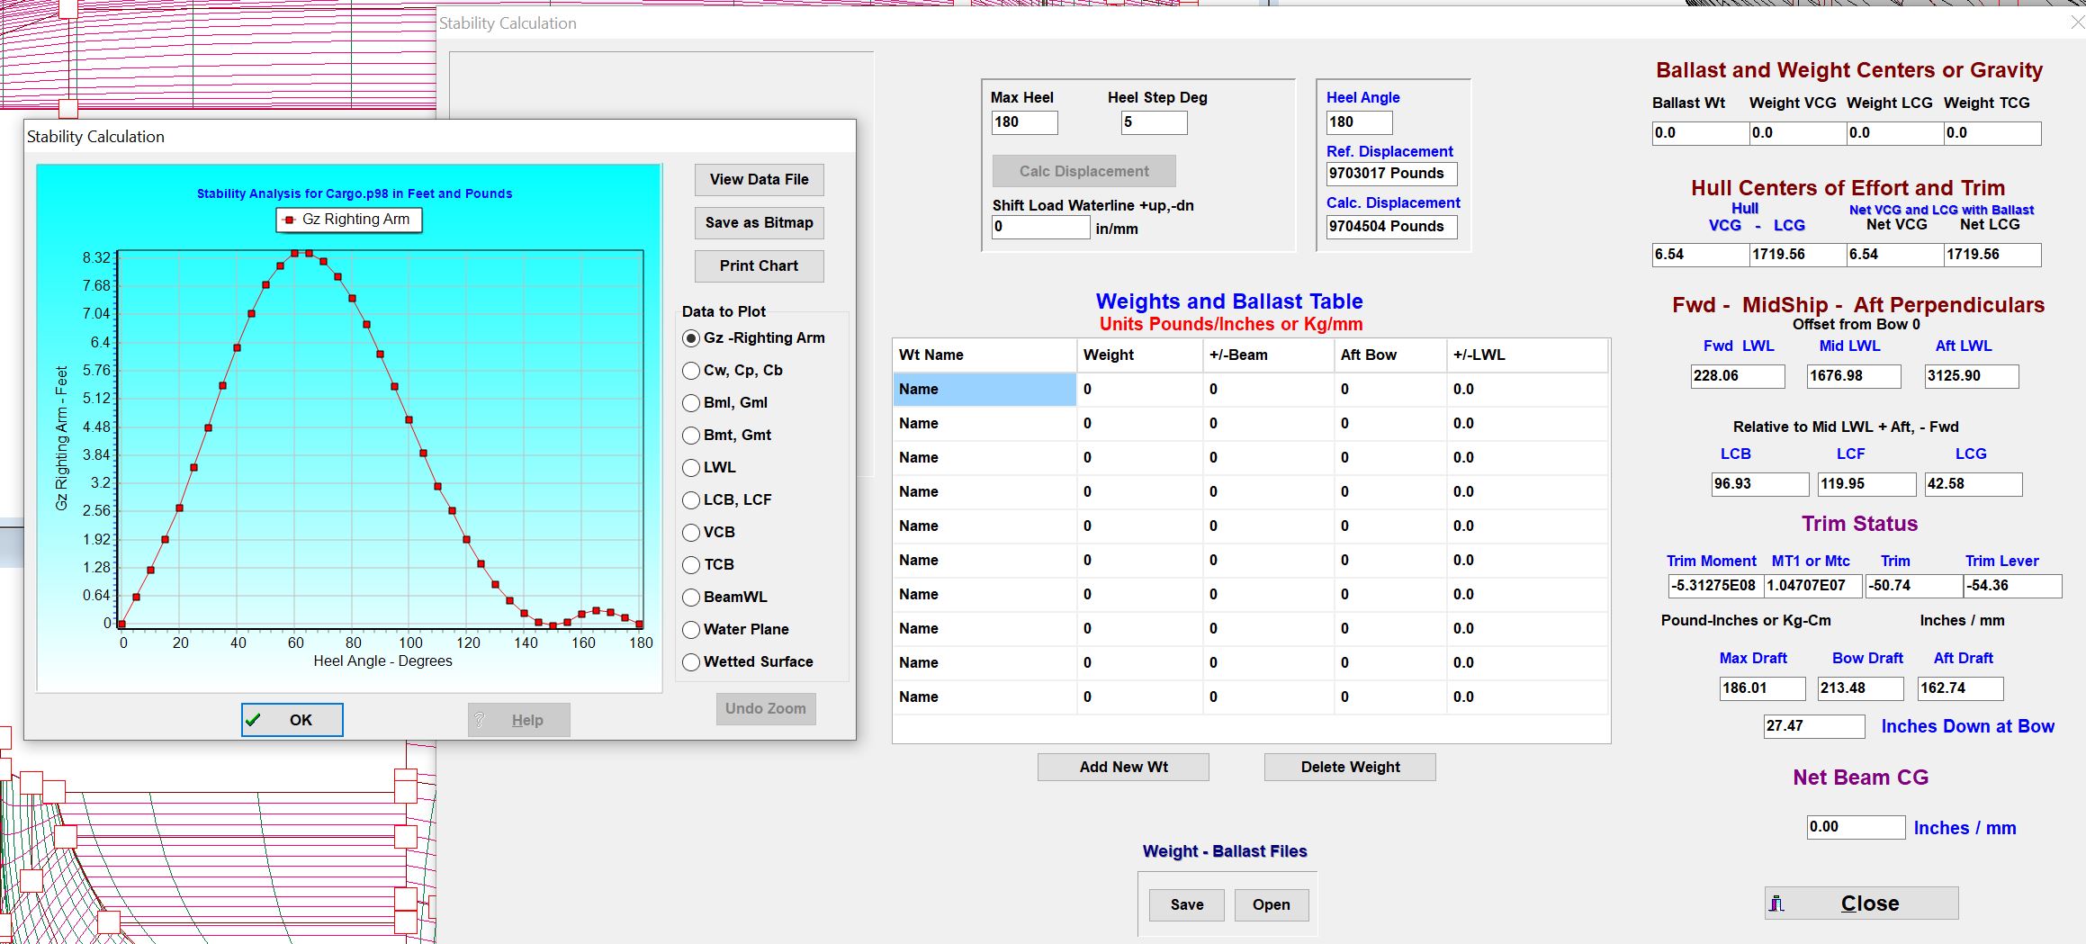Click the door icon on Close button

1776,904
